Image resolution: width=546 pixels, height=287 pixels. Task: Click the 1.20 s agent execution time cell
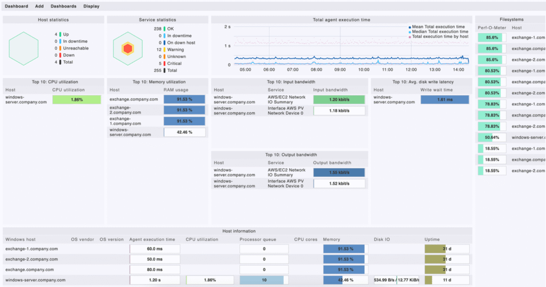(155, 280)
